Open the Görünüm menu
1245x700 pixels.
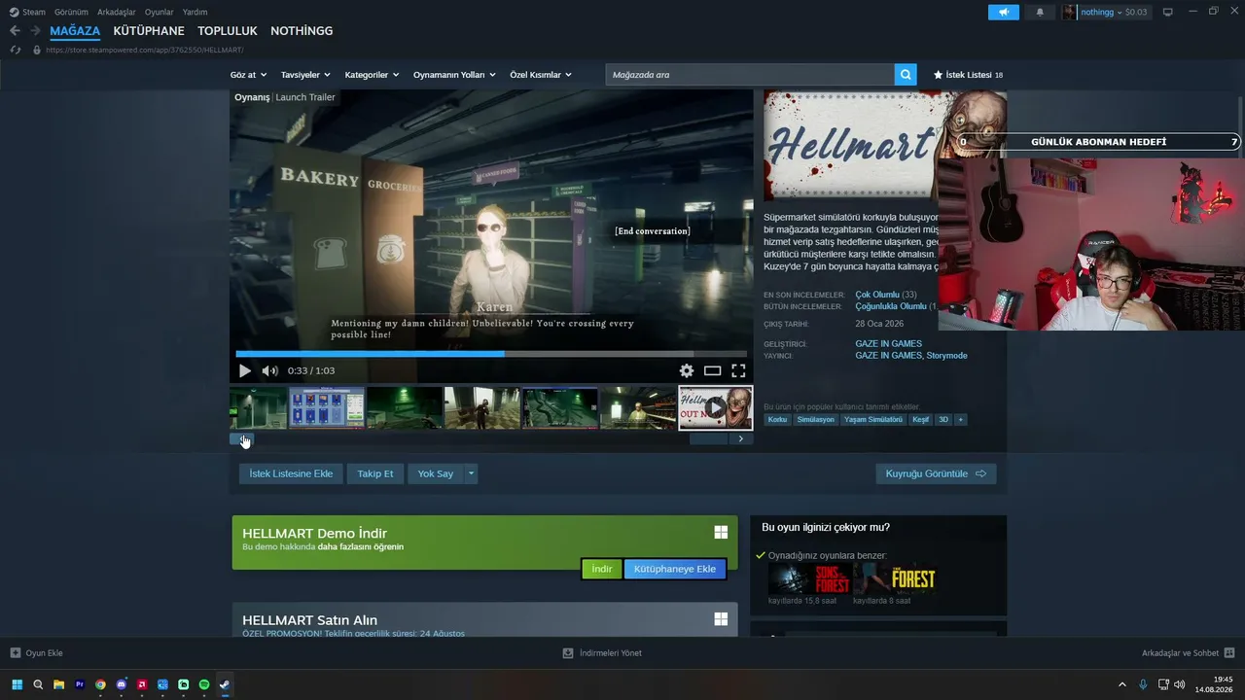click(71, 12)
